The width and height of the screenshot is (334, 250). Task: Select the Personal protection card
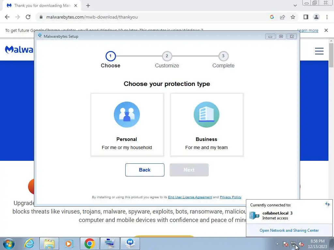pos(127,125)
